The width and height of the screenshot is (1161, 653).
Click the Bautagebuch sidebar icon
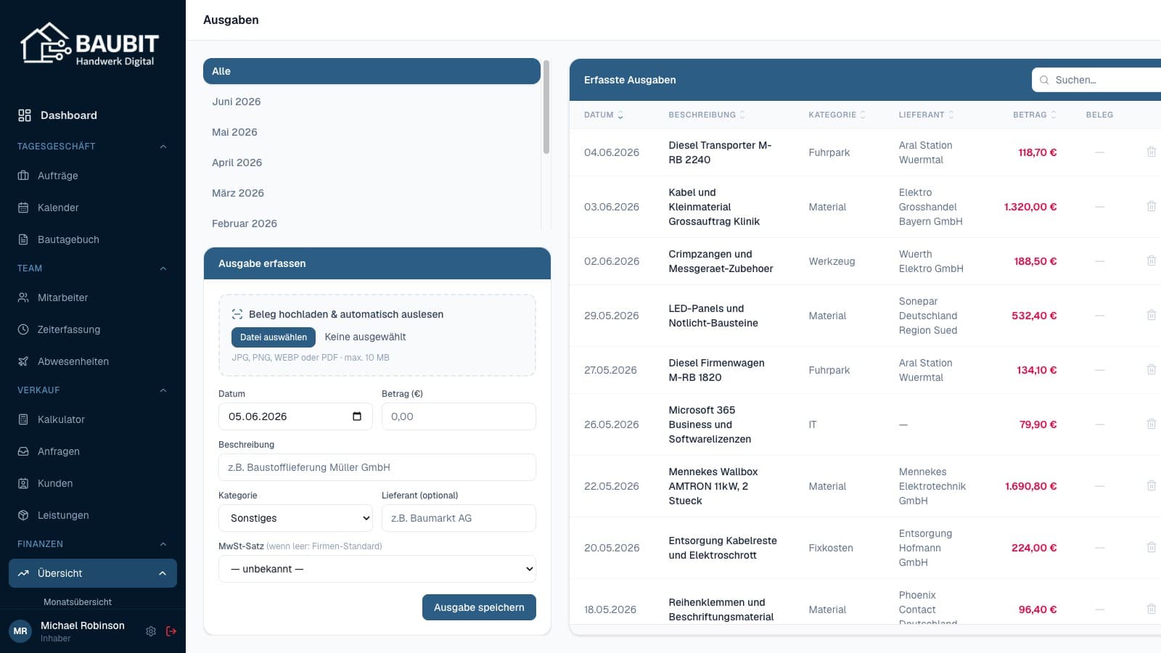23,239
